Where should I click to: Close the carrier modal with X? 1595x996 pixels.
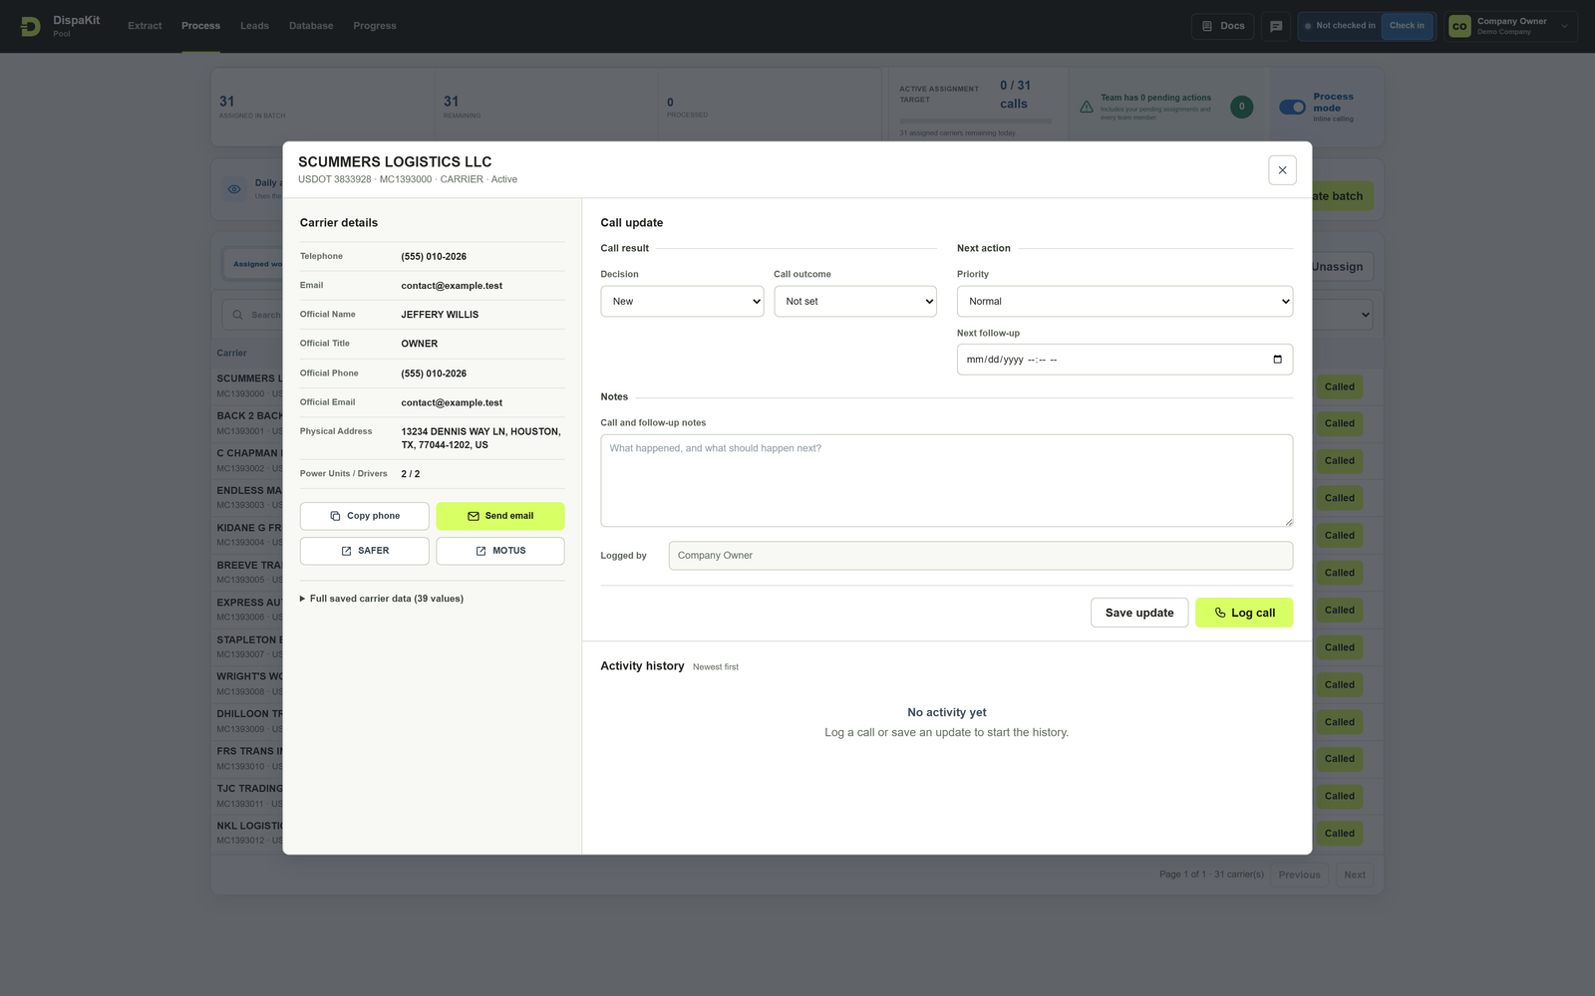(x=1282, y=170)
